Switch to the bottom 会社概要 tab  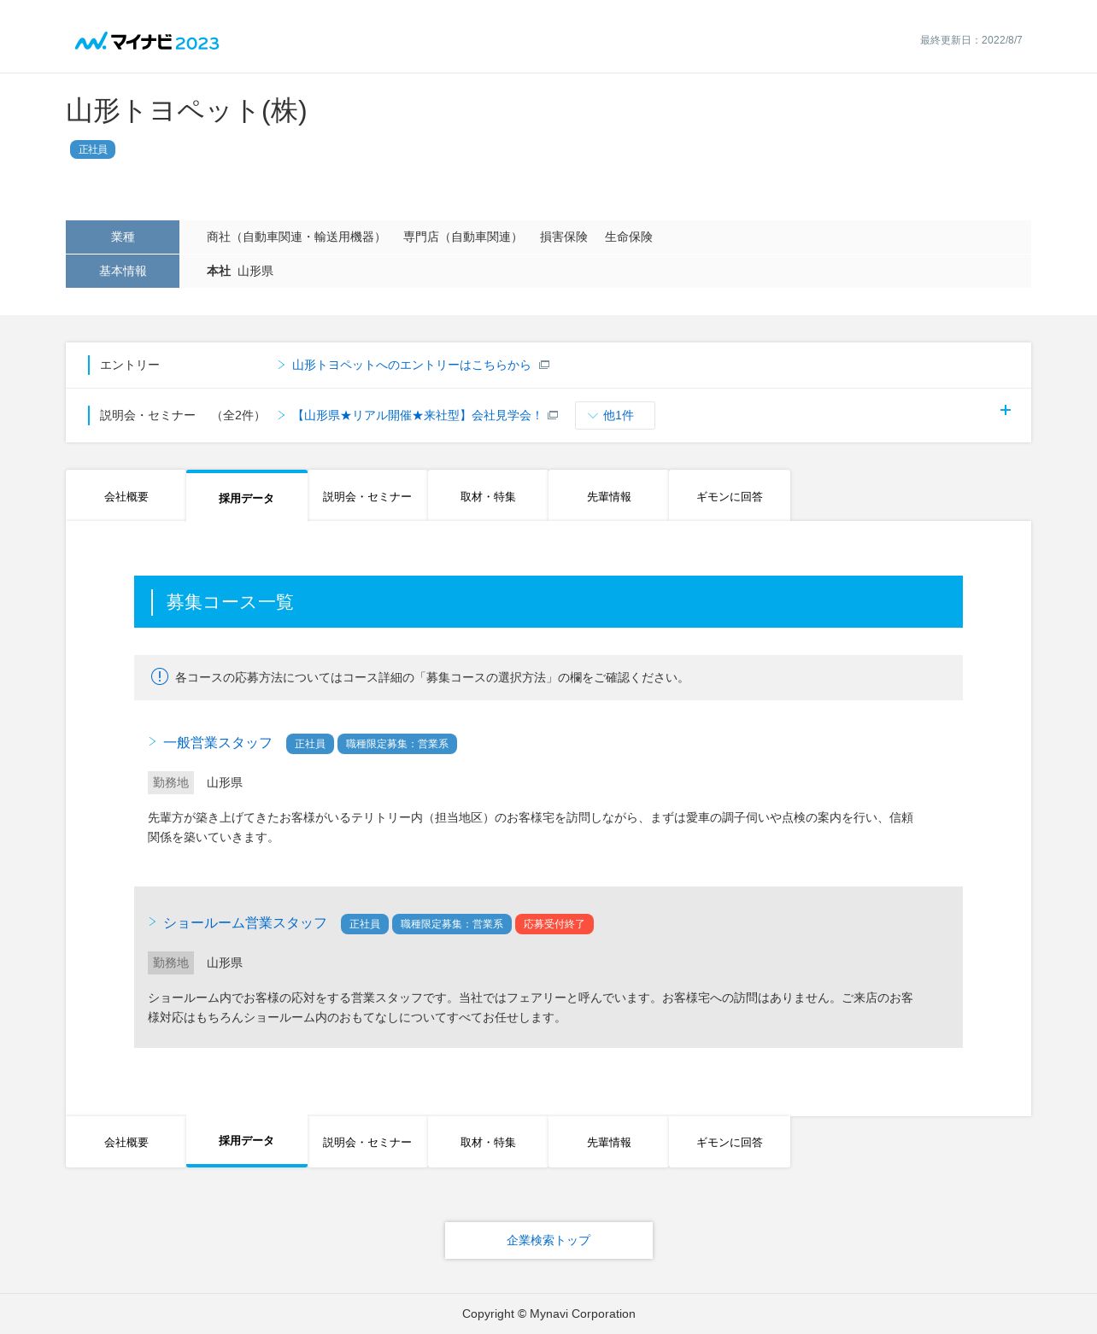click(x=126, y=1142)
